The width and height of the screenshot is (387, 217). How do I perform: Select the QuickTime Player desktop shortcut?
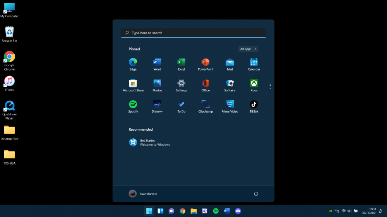pyautogui.click(x=9, y=110)
